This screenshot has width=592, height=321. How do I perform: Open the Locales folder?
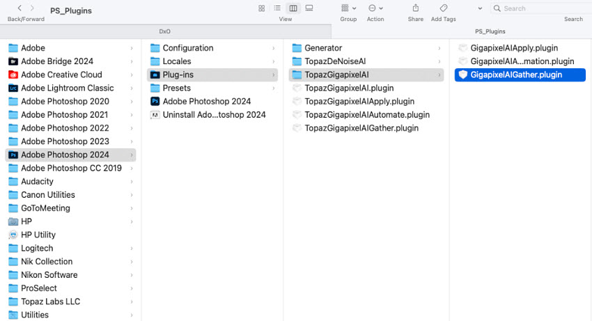click(x=212, y=61)
